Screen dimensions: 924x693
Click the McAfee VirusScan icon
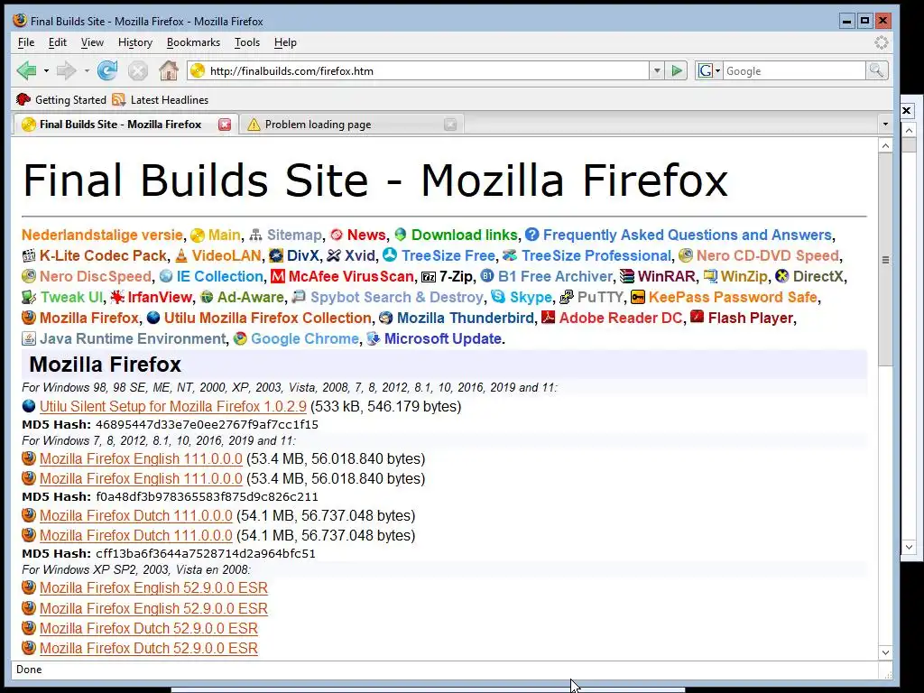pyautogui.click(x=278, y=276)
